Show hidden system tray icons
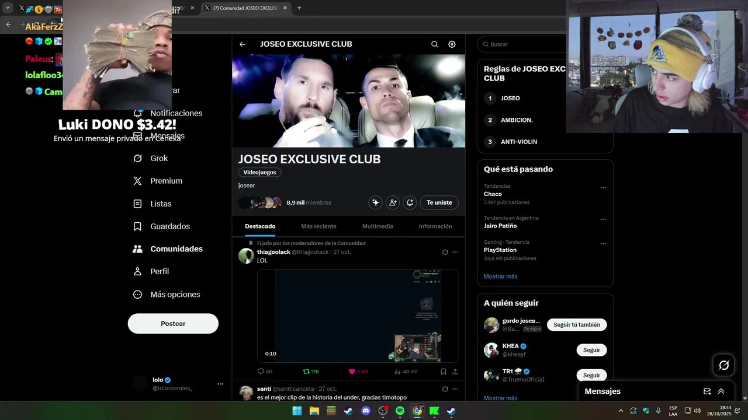 (x=621, y=411)
